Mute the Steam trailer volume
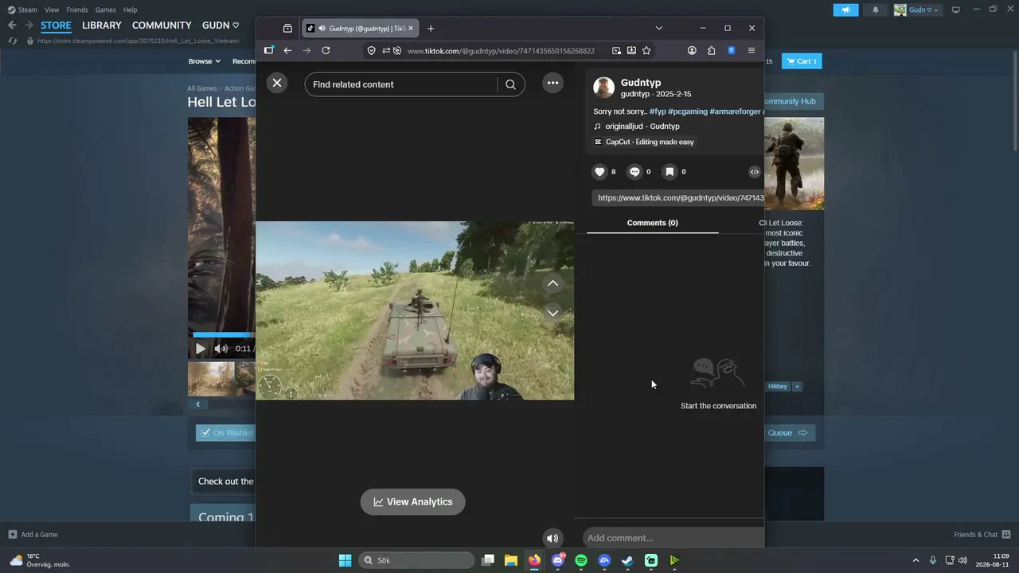 coord(221,349)
